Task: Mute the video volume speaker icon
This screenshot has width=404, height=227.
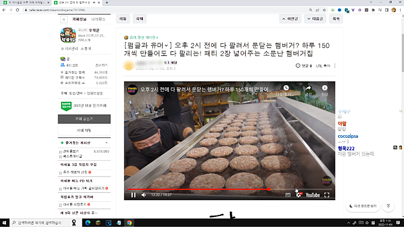Action: coord(144,195)
